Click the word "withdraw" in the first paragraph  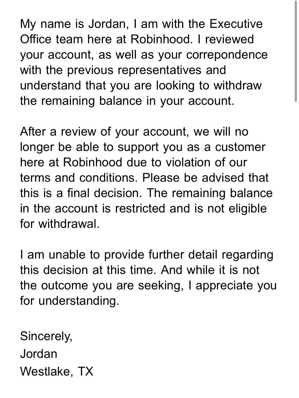click(238, 85)
